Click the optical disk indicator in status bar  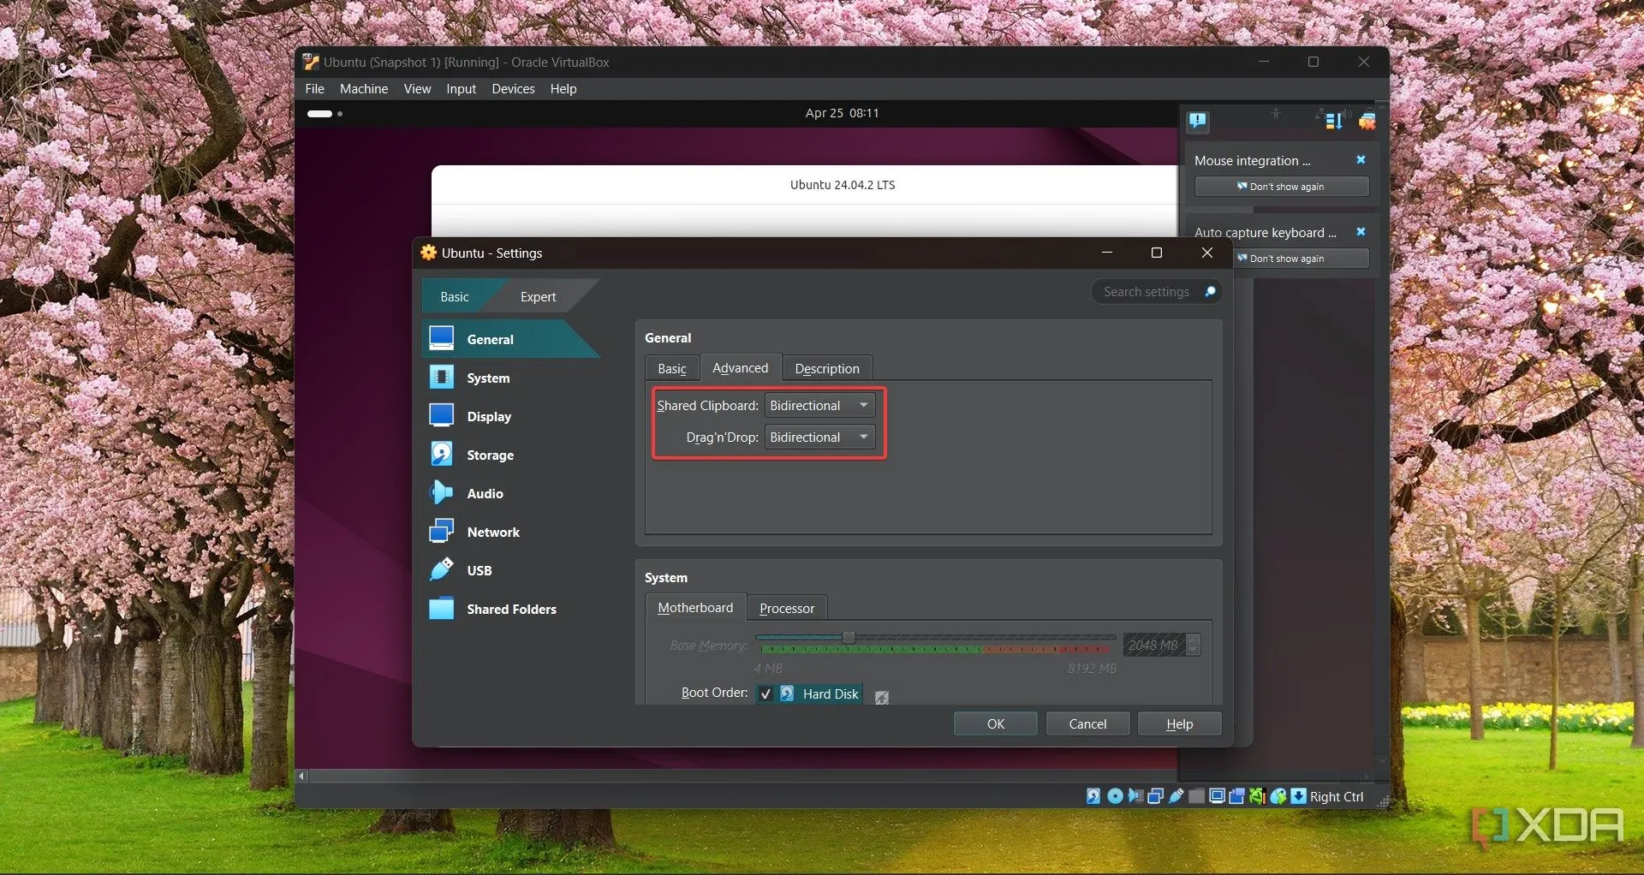[x=1115, y=796]
